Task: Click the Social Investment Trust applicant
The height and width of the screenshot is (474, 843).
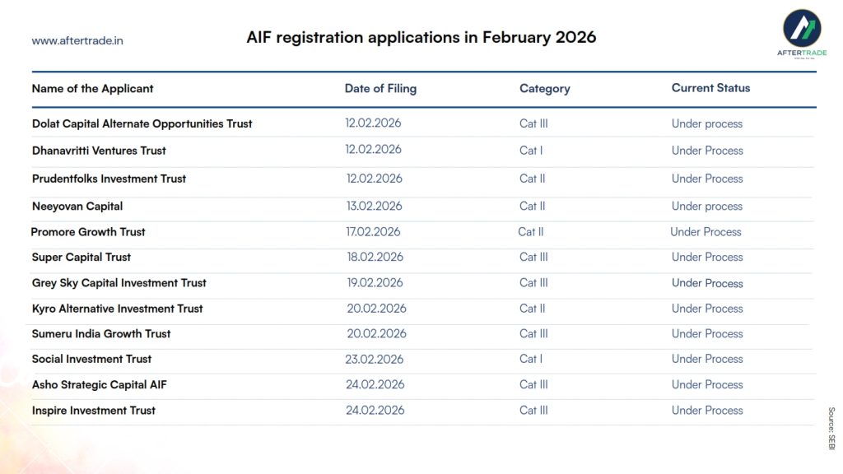Action: (x=91, y=359)
